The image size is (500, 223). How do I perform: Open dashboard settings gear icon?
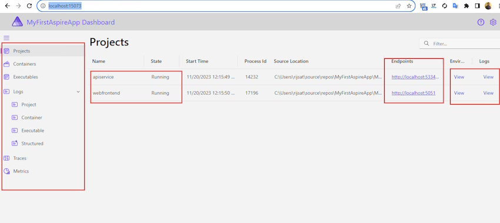pyautogui.click(x=493, y=22)
